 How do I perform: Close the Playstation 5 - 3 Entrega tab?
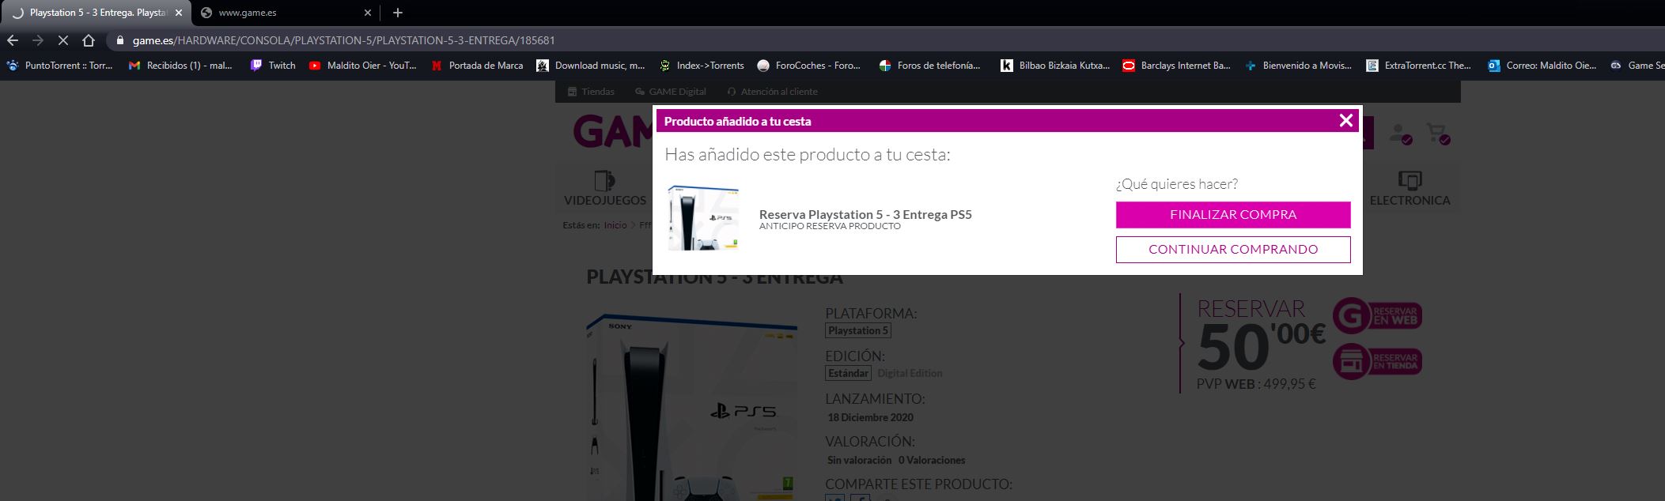click(178, 13)
